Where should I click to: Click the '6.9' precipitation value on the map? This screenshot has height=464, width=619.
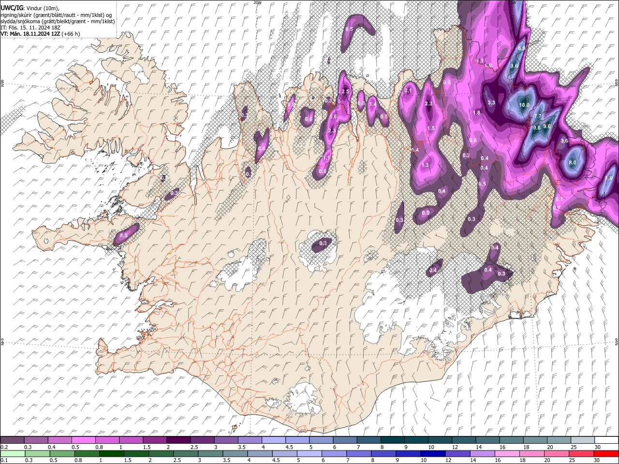522,49
